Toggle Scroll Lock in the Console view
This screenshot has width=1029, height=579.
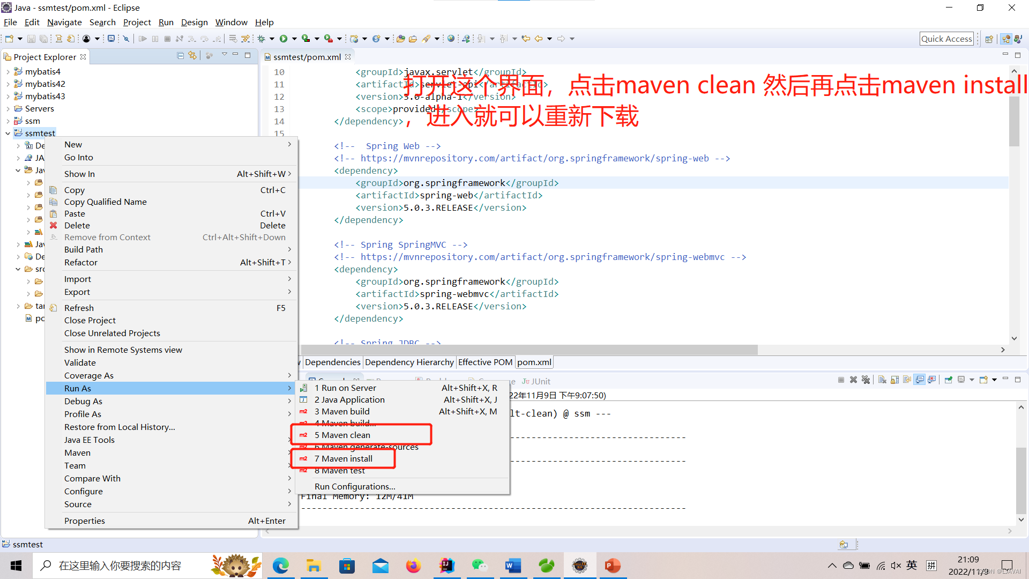tap(894, 380)
